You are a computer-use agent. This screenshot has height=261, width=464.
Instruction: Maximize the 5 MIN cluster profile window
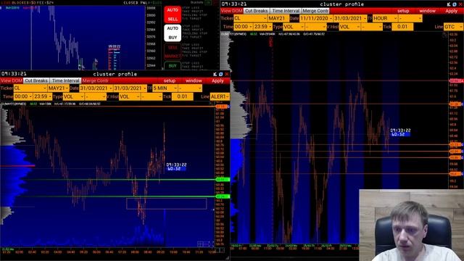click(x=220, y=74)
